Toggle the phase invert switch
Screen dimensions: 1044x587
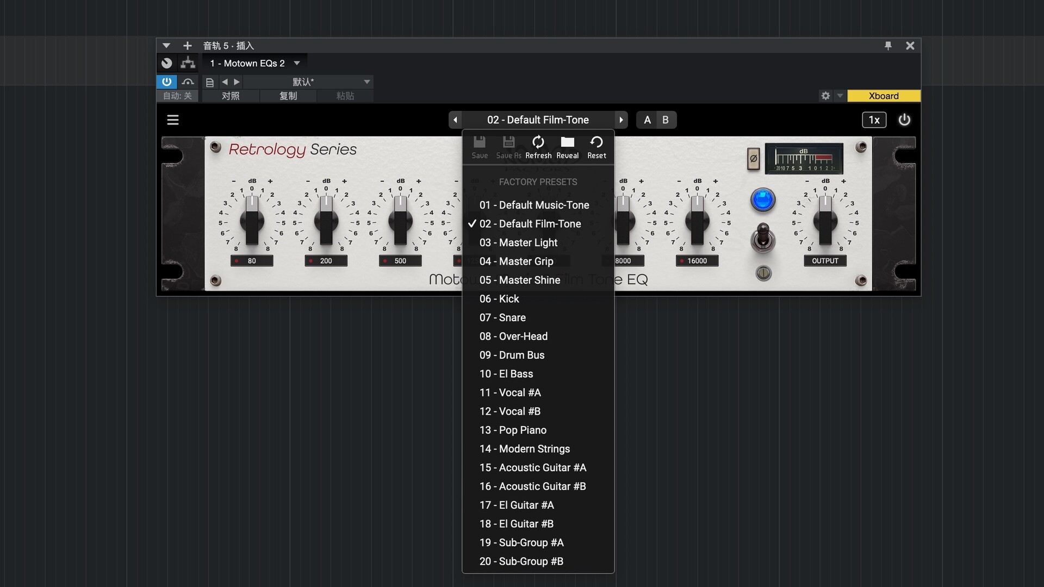click(753, 159)
